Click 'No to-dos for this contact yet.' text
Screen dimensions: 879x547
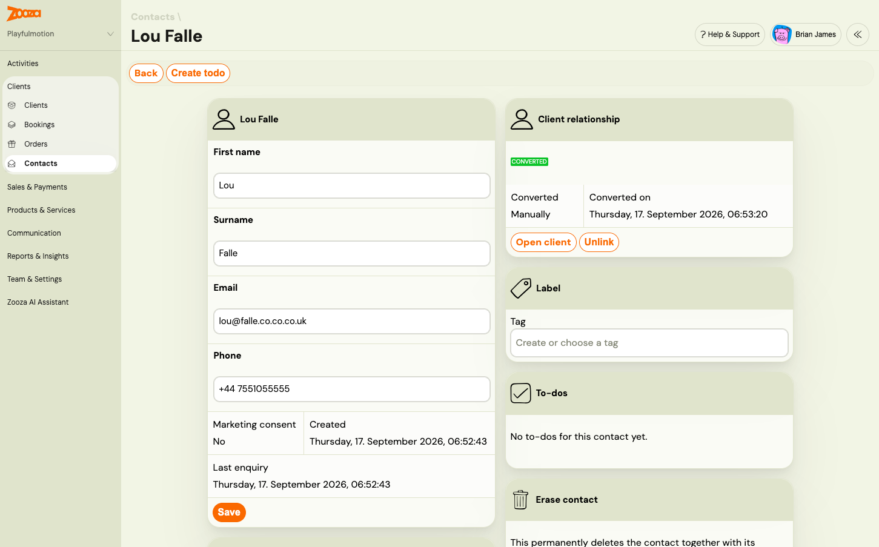[579, 437]
